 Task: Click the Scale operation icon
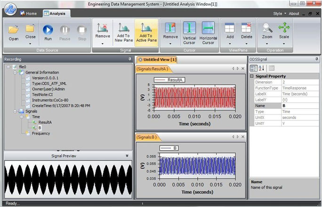click(284, 27)
